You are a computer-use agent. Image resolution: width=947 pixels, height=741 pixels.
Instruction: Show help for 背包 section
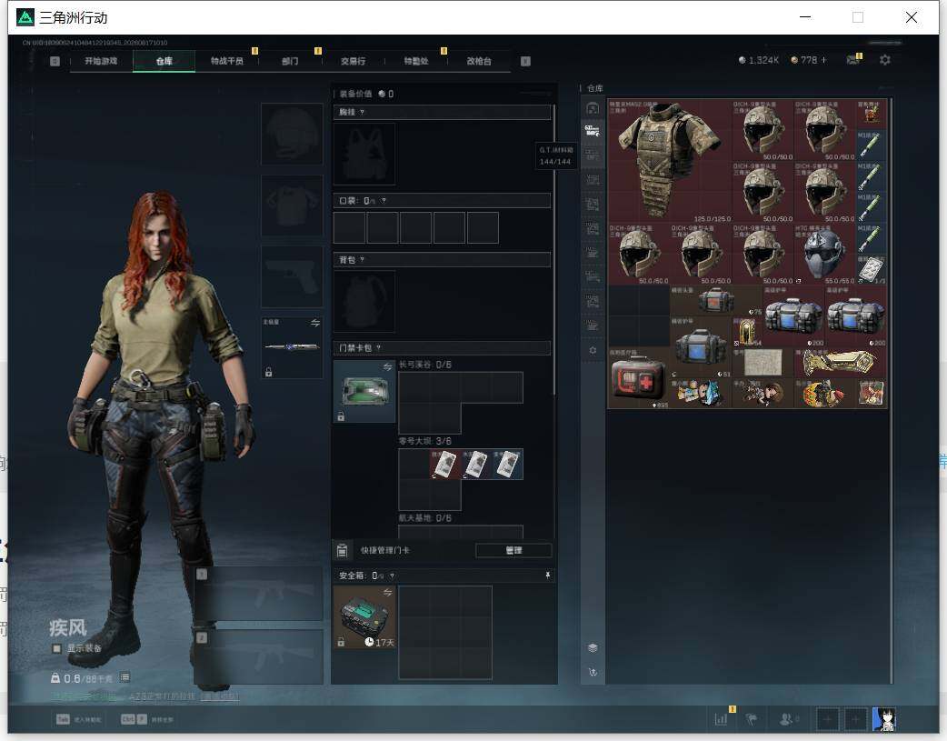pos(362,260)
